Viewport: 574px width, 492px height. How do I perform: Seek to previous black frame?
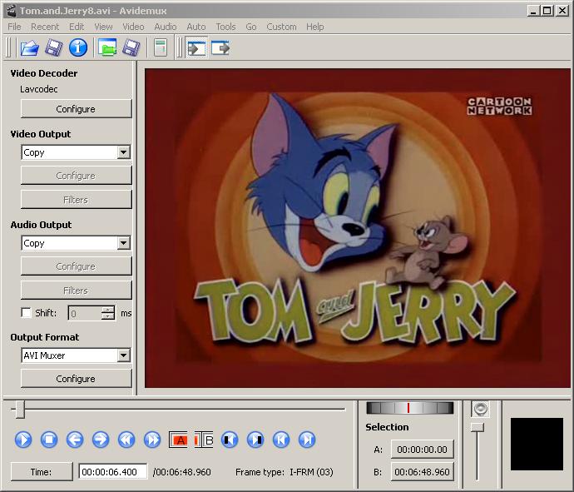pyautogui.click(x=230, y=440)
